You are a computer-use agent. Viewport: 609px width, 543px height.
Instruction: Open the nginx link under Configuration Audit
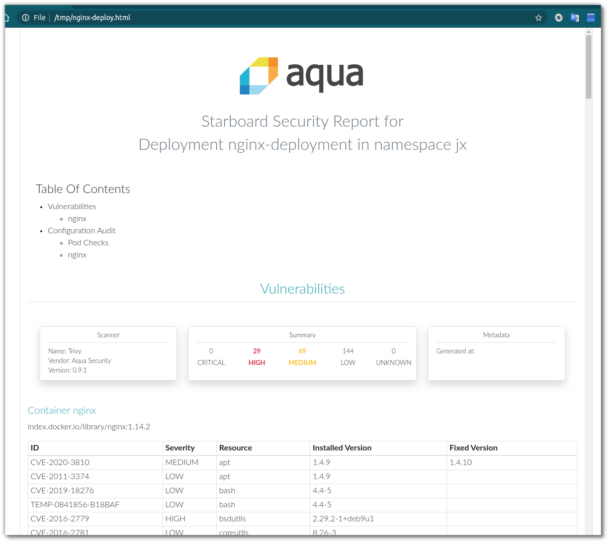point(77,255)
